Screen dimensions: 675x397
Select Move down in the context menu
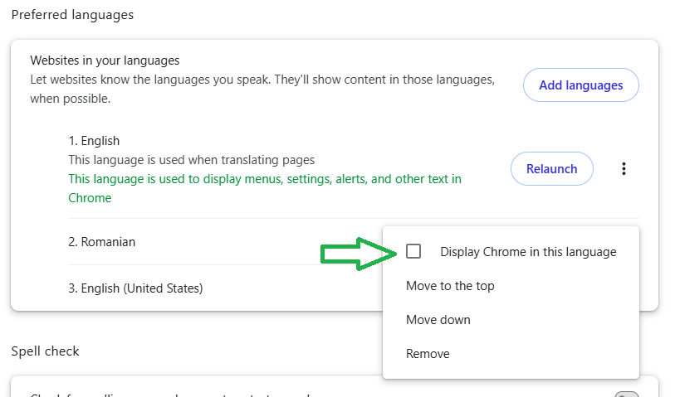438,320
